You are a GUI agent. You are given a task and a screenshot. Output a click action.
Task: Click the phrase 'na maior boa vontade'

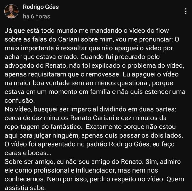37,83
